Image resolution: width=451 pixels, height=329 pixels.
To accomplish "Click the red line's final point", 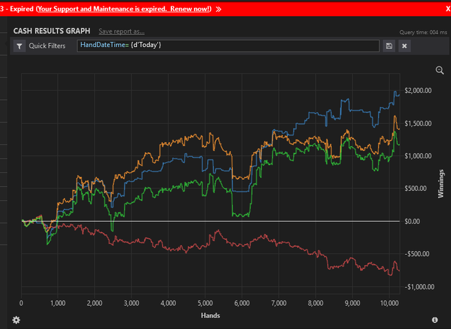I will (399, 270).
